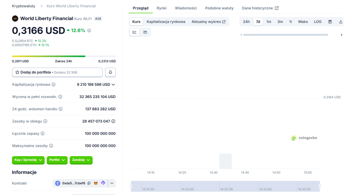This screenshot has width=350, height=195.
Task: Select the 24h time range
Action: tap(246, 22)
